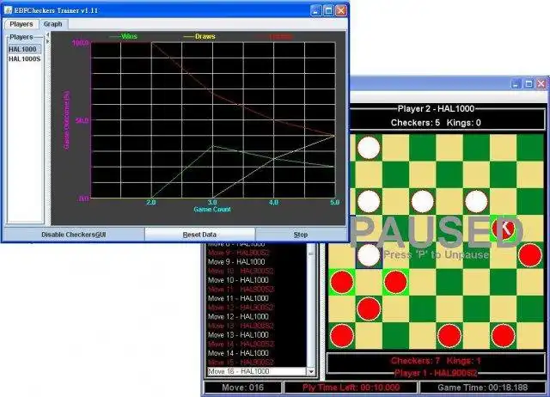Click the highlighted Move 16 - HAL1000 row
This screenshot has width=550, height=397.
pyautogui.click(x=257, y=371)
